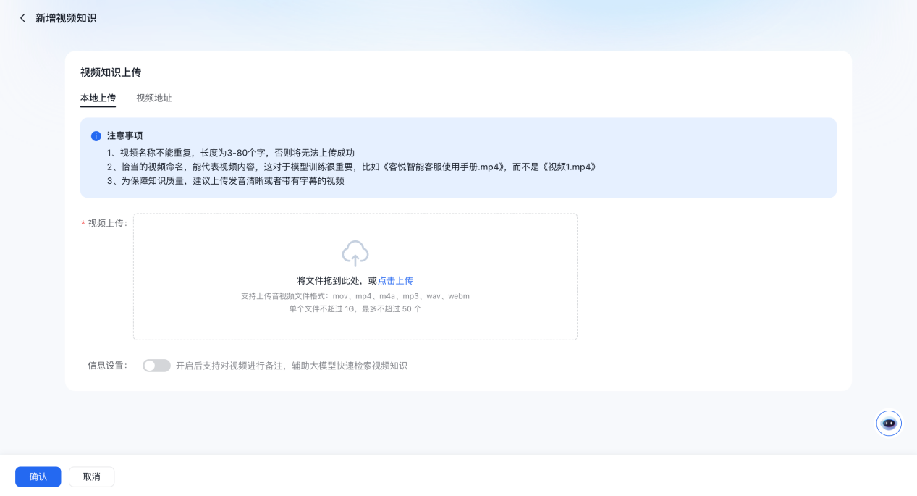
Task: Click the 单个文件不超过 1G limit text
Action: tap(355, 308)
